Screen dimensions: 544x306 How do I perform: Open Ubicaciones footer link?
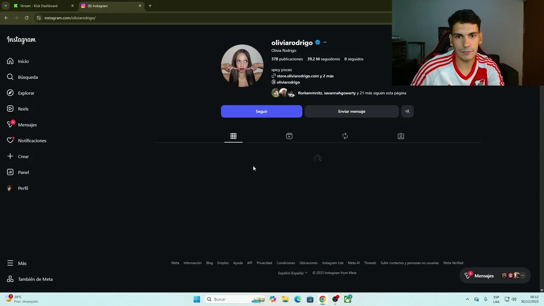[x=309, y=263]
